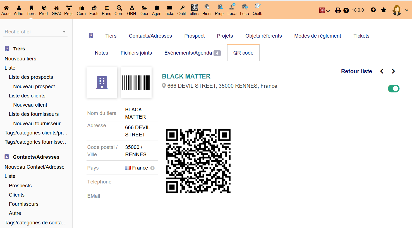Click the printer icon in the top bar
The image size is (412, 228).
tap(338, 10)
